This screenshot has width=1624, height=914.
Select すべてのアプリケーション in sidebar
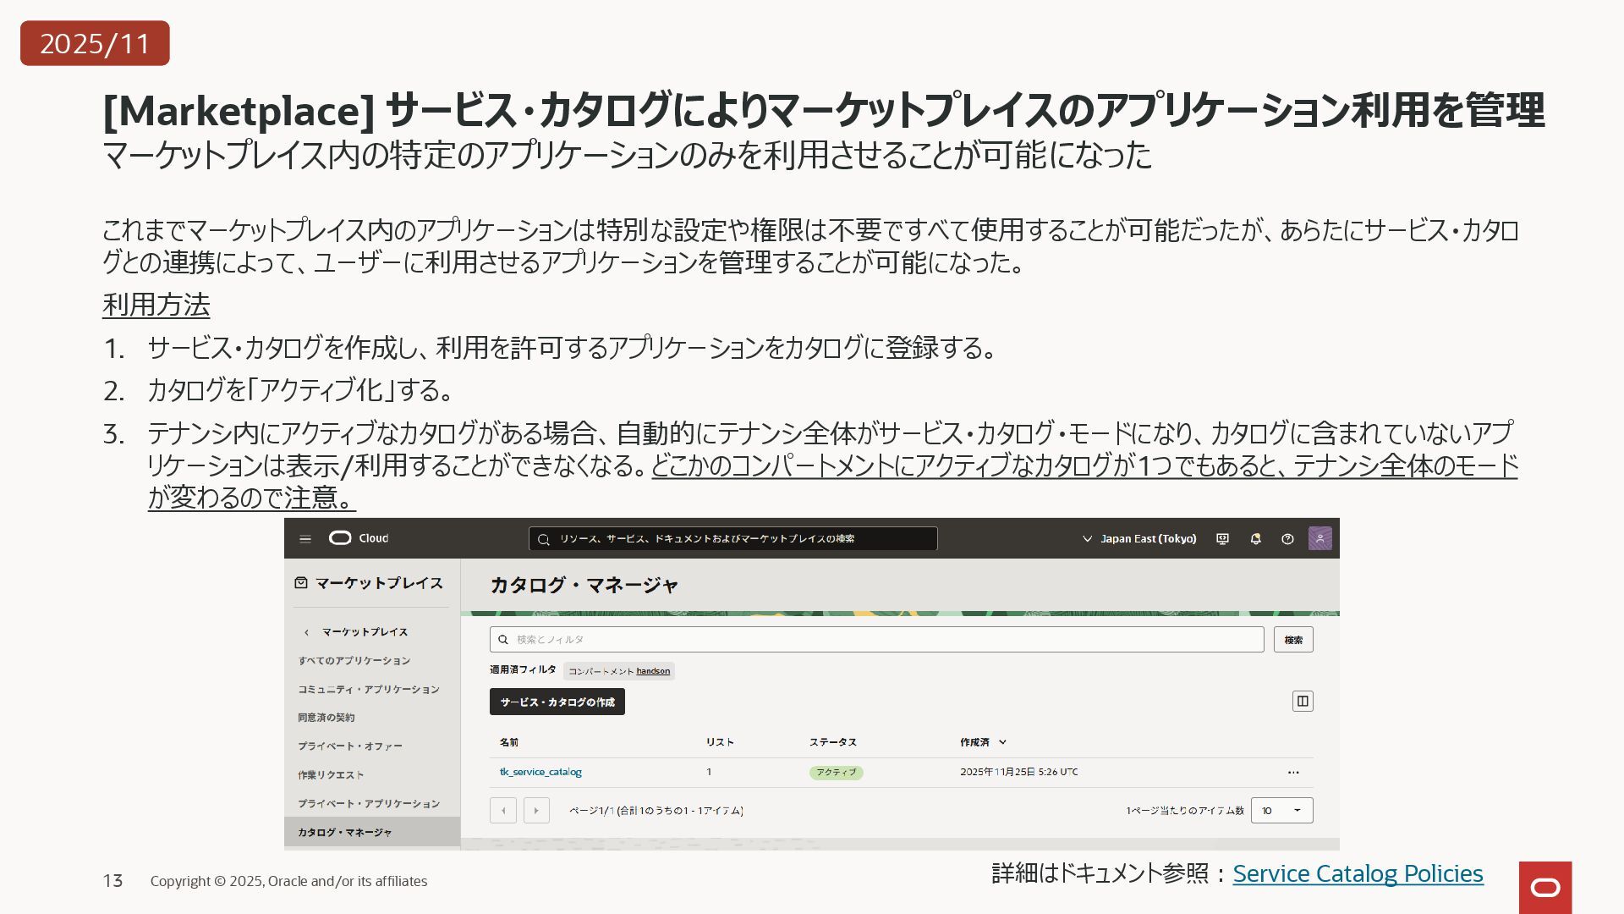coord(354,660)
